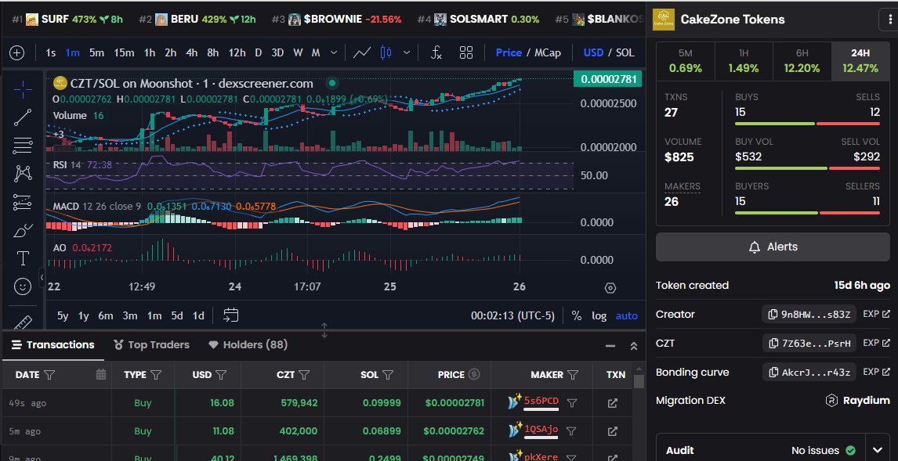
Task: Open transaction link for 1QSAjo row
Action: pyautogui.click(x=612, y=431)
